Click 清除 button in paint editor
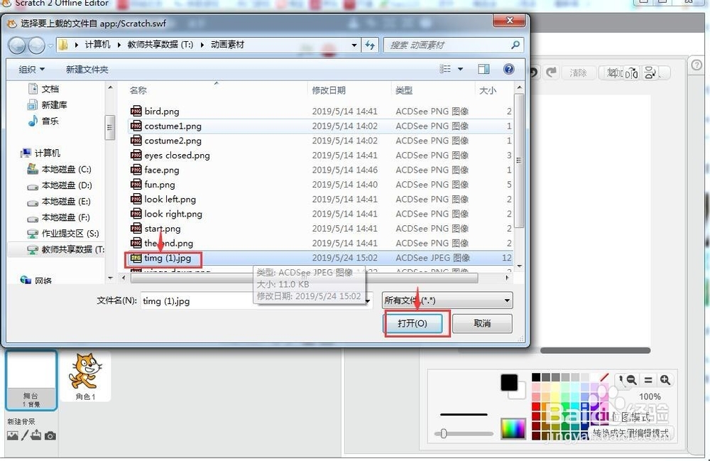The image size is (710, 461). point(578,72)
